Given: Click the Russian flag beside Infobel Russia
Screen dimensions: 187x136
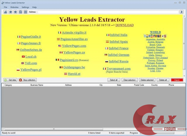Looking at the screenshot, I should [107, 61].
